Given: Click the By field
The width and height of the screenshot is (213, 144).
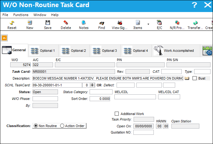Looking at the screenshot, I should pos(45,105).
